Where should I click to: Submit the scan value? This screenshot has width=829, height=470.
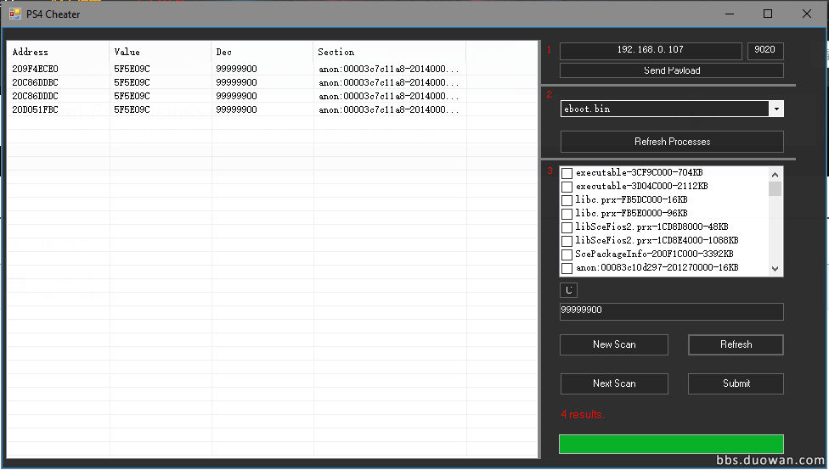tap(736, 383)
